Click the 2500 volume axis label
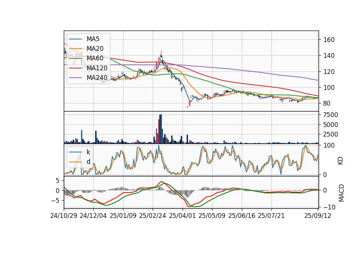The image size is (354, 254). 331,134
